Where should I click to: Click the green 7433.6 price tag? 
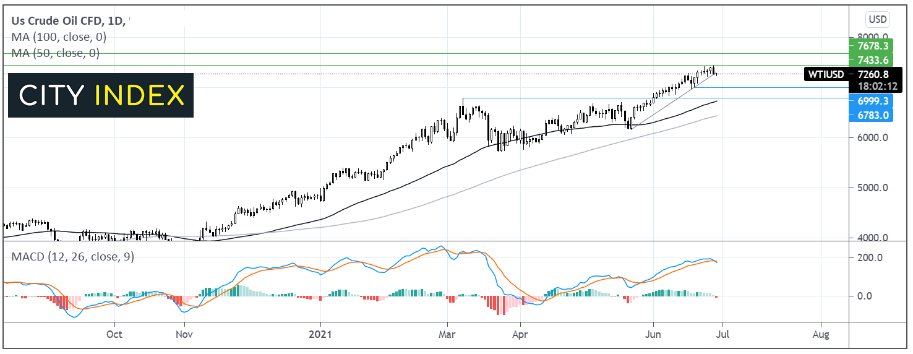point(872,60)
